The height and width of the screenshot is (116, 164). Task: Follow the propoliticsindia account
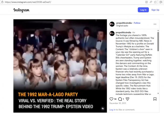[137, 23]
